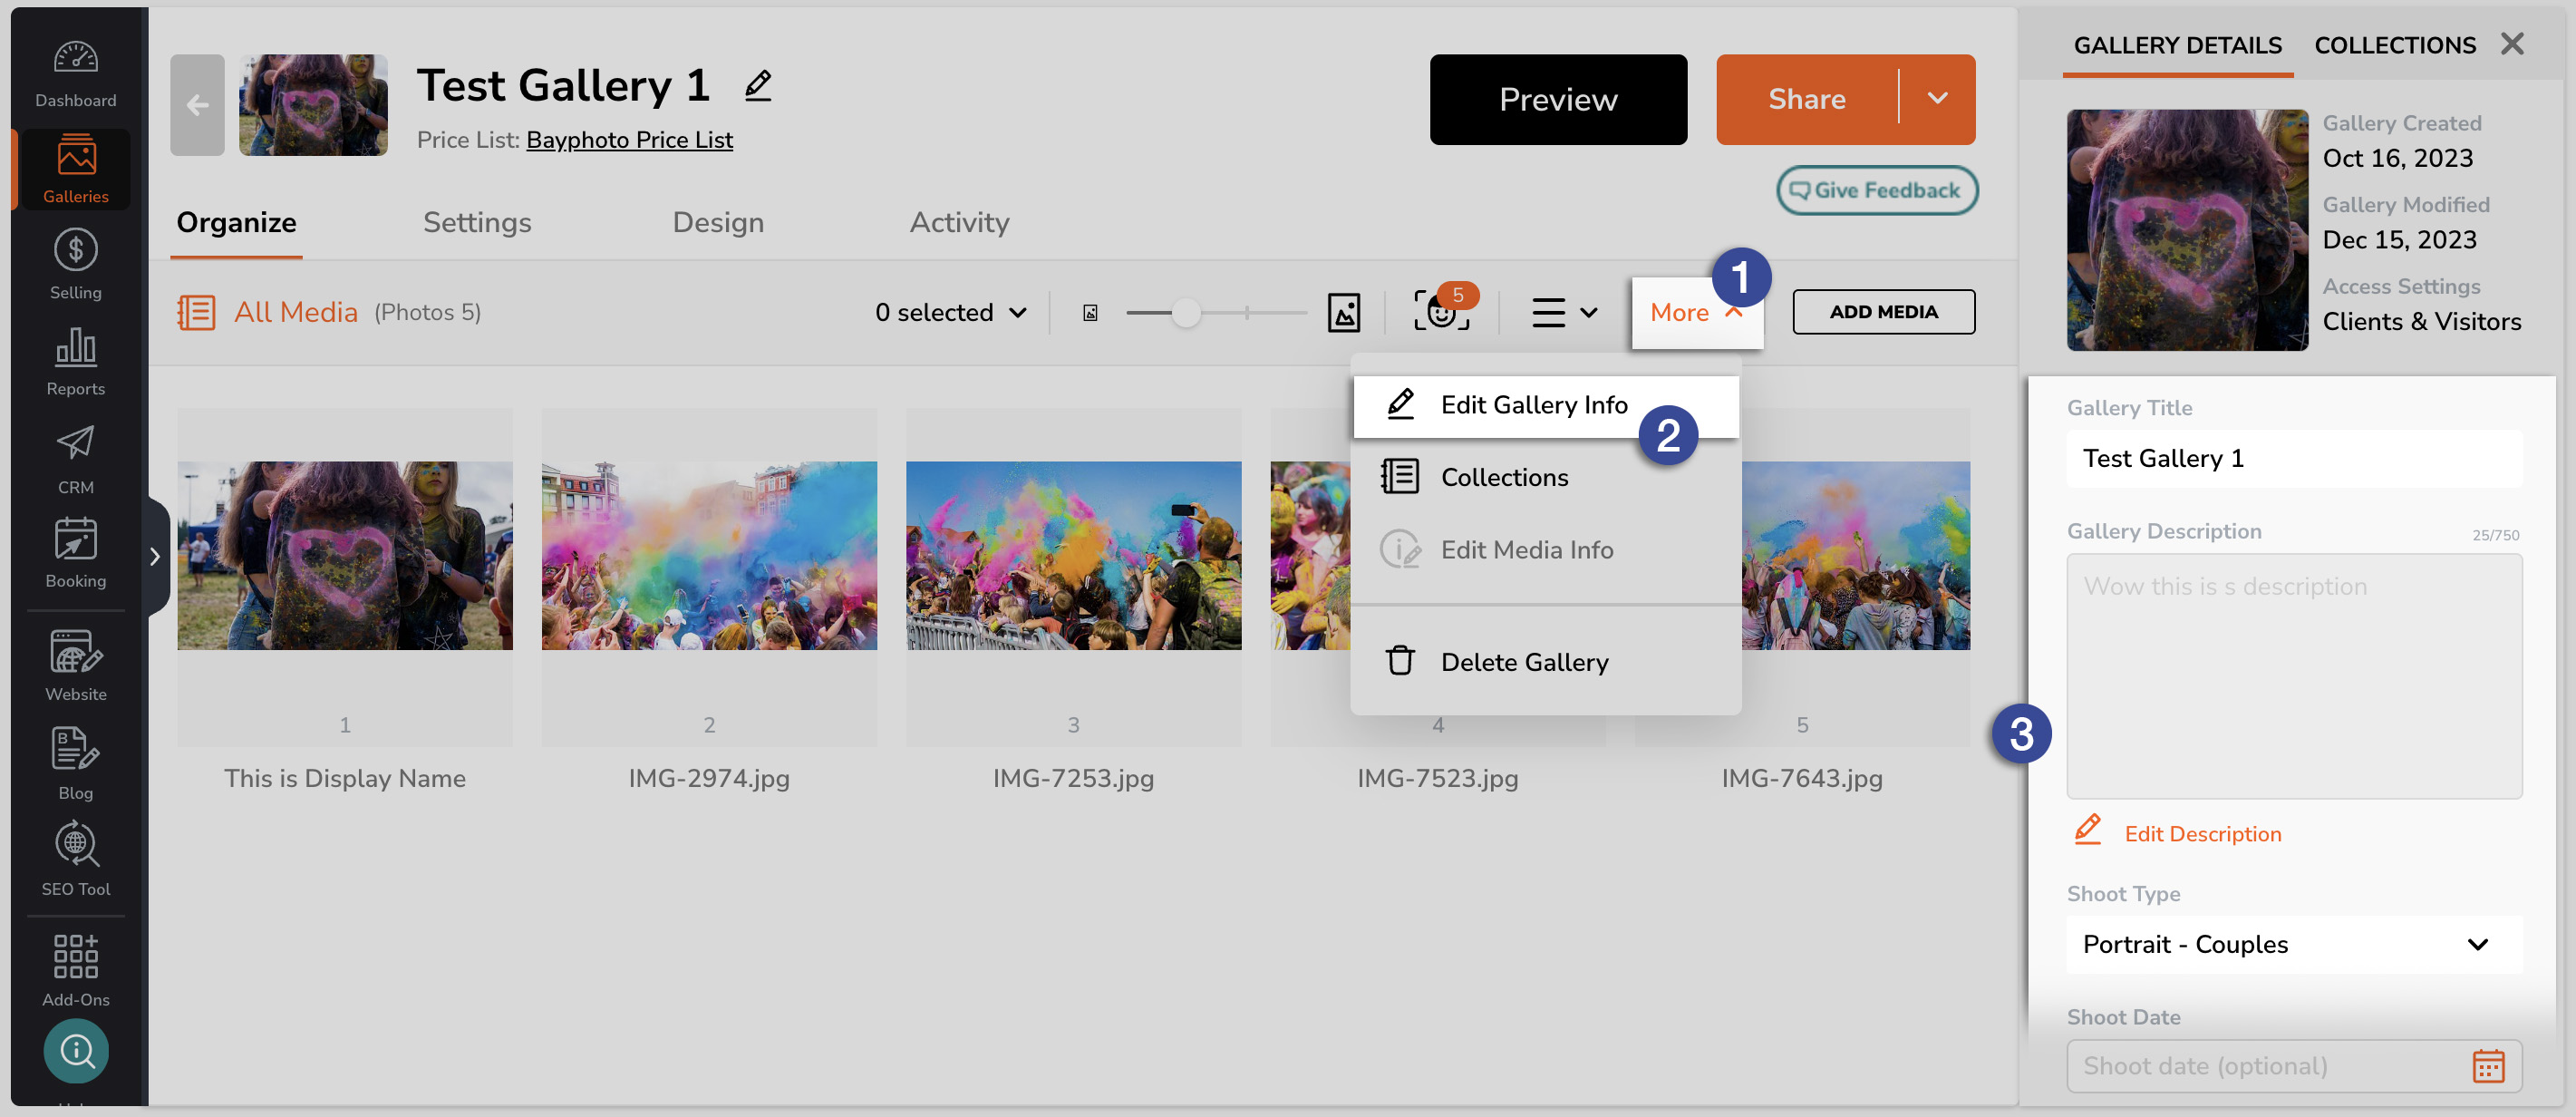Select the IMG-7253.jpg photo thumbnail

click(x=1073, y=555)
